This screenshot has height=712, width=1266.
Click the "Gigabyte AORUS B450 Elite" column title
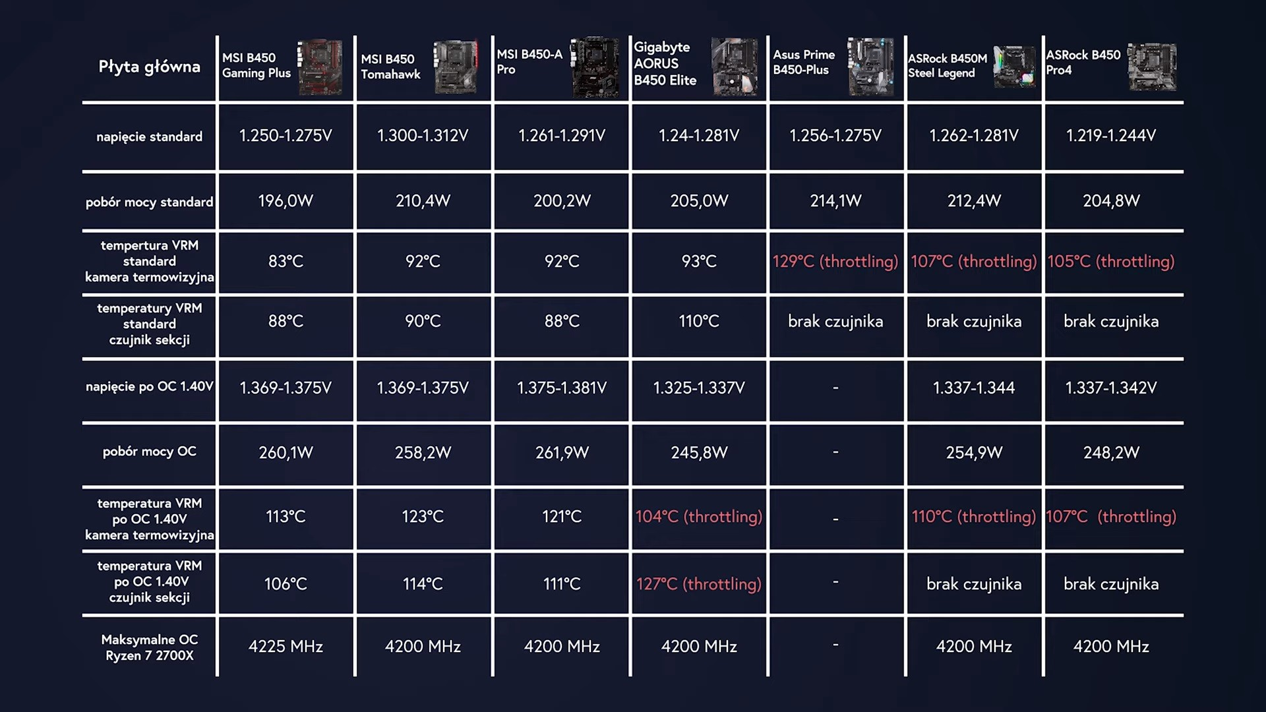click(665, 64)
